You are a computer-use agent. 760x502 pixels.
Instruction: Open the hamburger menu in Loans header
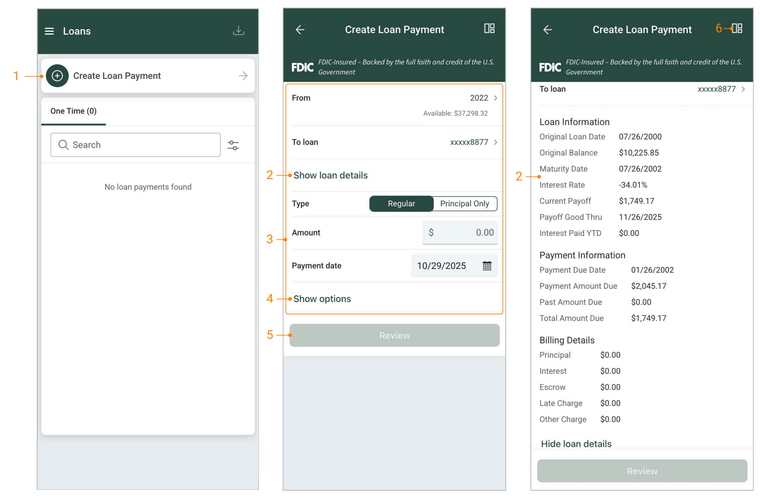(49, 31)
